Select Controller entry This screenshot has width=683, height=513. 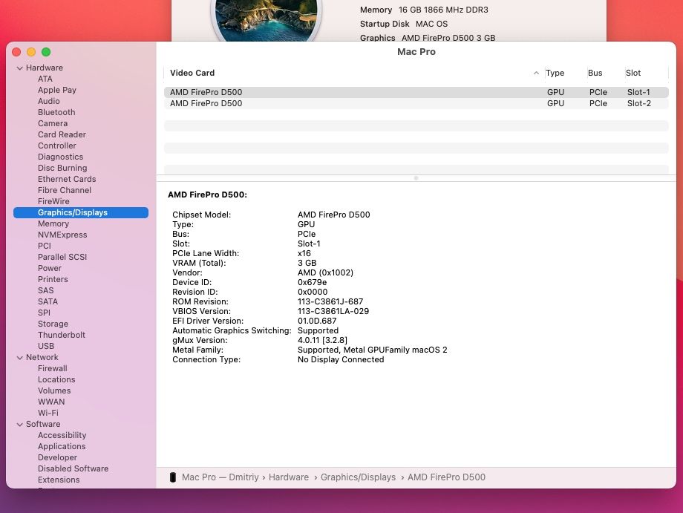[57, 146]
